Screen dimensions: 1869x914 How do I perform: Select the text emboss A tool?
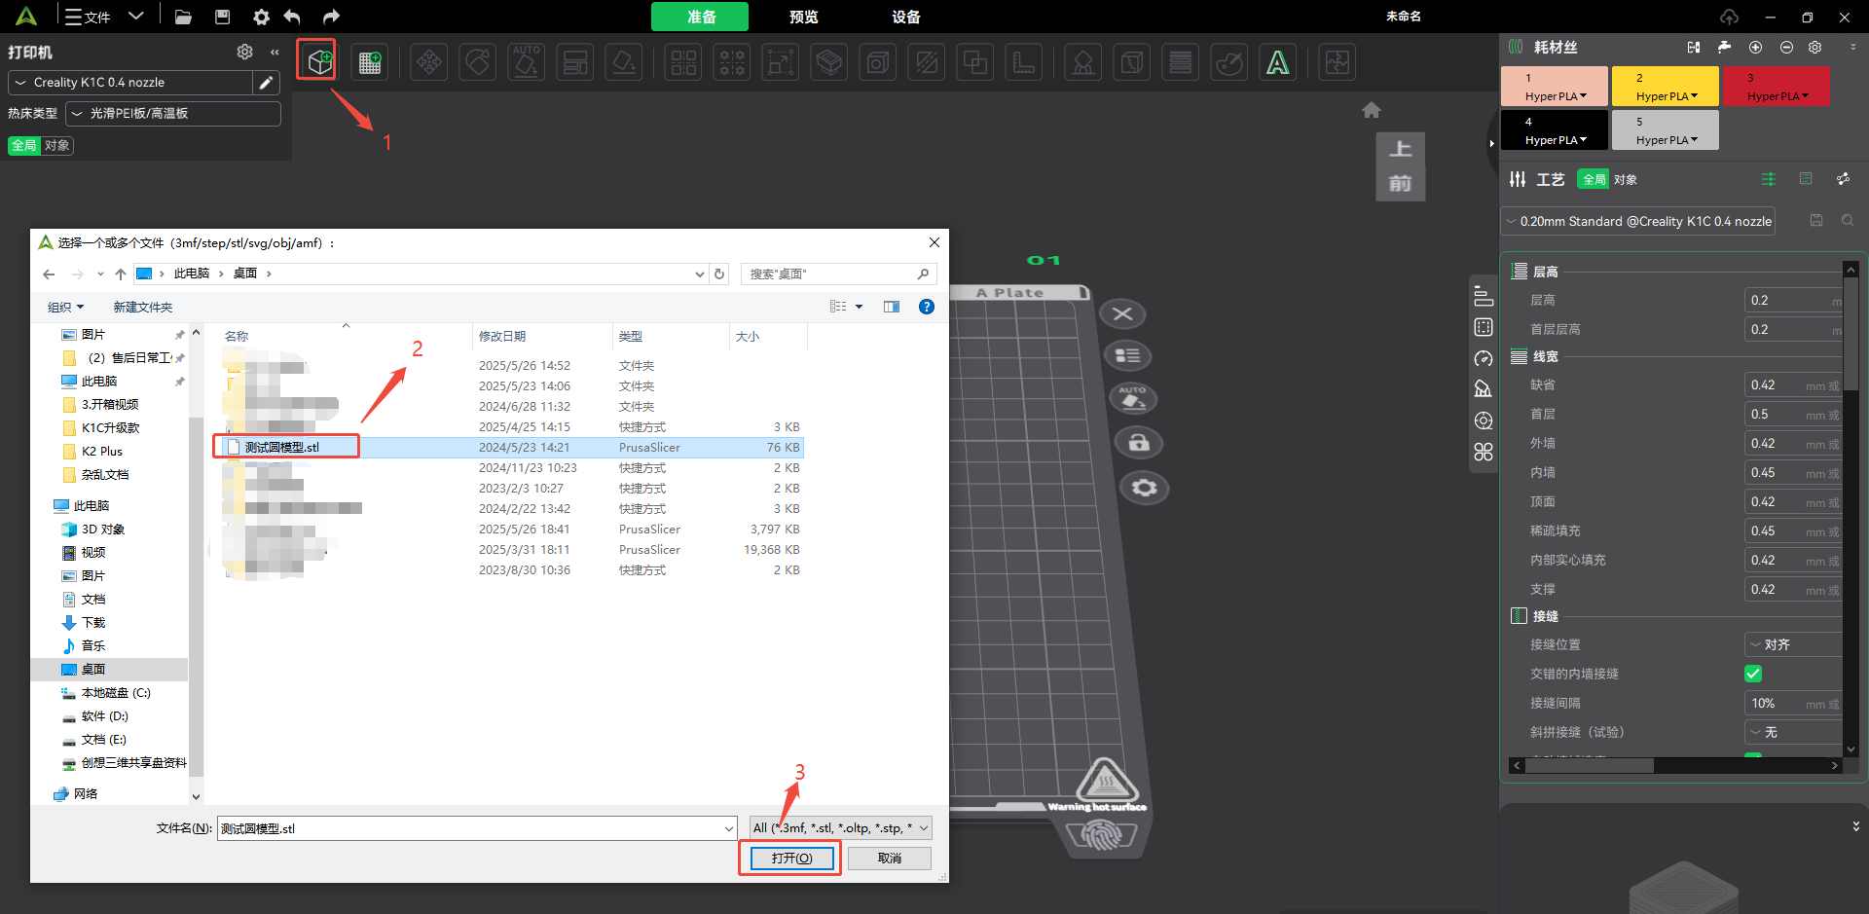click(x=1277, y=62)
